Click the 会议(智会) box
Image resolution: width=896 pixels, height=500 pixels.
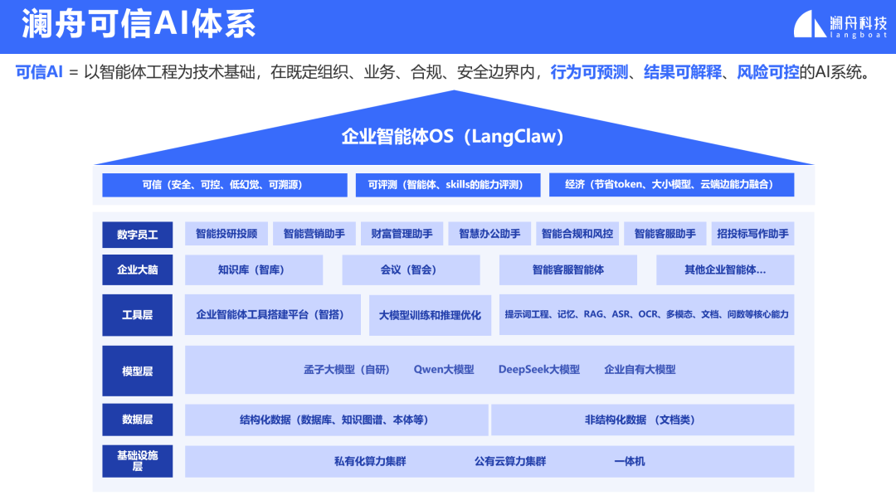(x=411, y=270)
